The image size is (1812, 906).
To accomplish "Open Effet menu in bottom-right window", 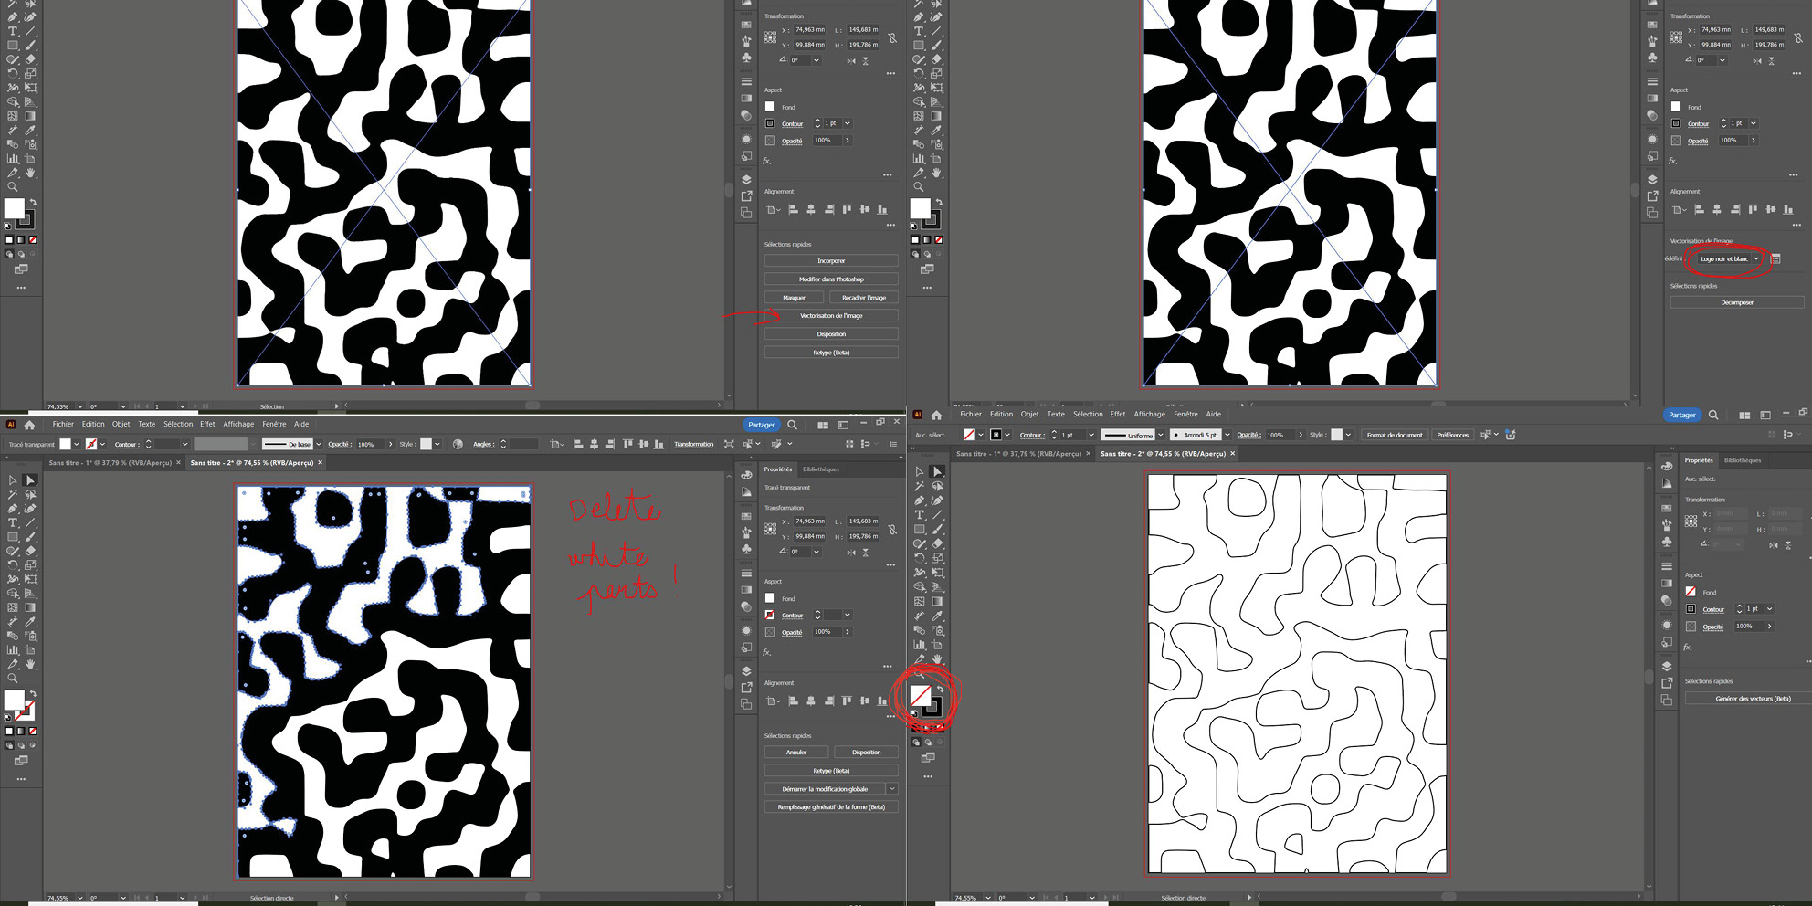I will pos(1118,414).
